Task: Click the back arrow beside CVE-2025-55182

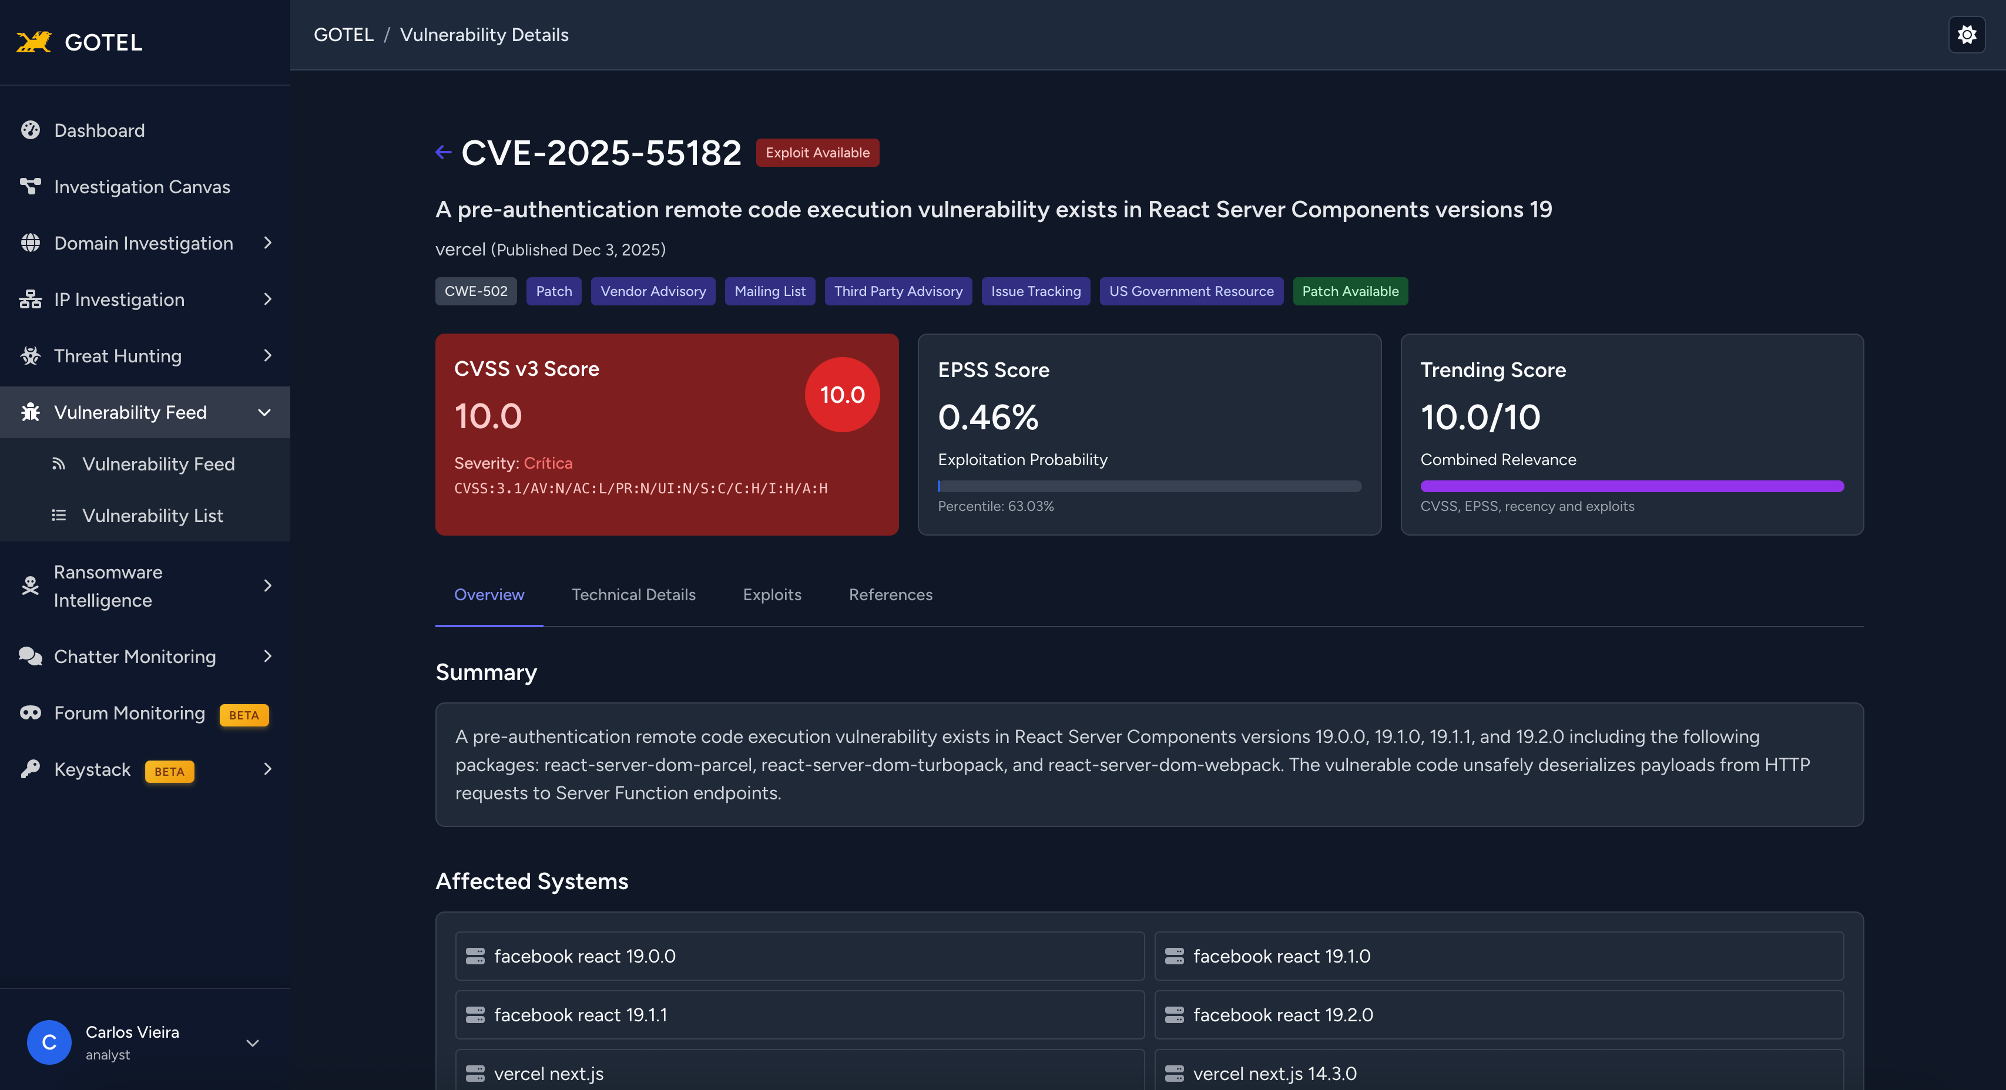Action: tap(443, 153)
